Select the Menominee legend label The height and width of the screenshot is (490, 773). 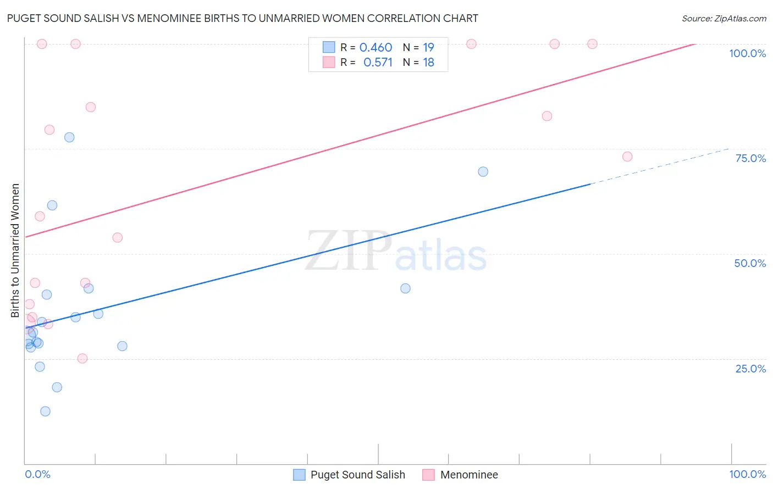469,475
